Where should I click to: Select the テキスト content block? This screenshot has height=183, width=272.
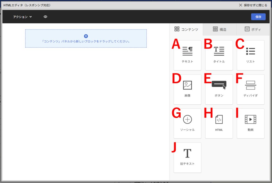click(x=187, y=55)
